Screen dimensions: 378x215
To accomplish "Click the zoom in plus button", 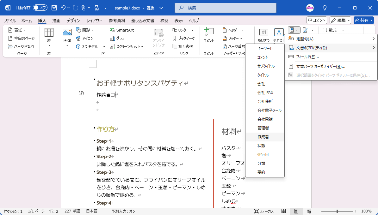I will coord(356,212).
